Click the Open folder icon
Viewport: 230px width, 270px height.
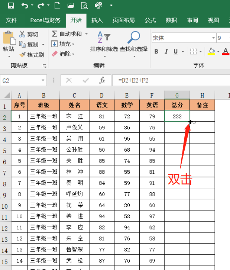pyautogui.click(x=71, y=6)
